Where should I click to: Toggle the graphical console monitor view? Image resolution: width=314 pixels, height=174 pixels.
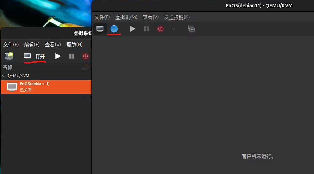[100, 29]
